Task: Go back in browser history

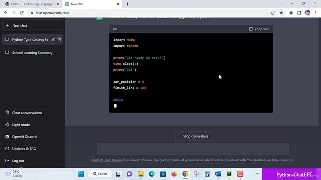Action: 6,13
